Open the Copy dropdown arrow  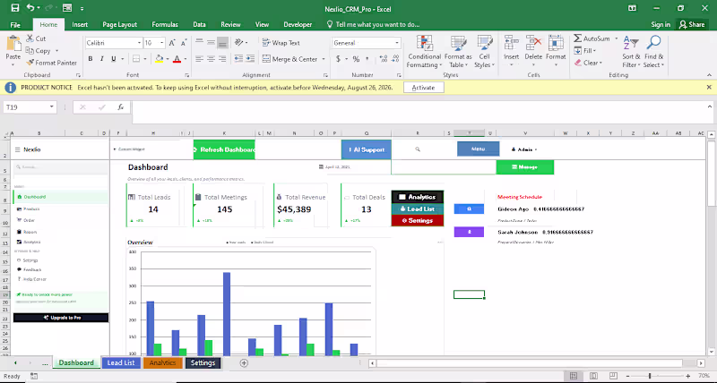(x=56, y=51)
